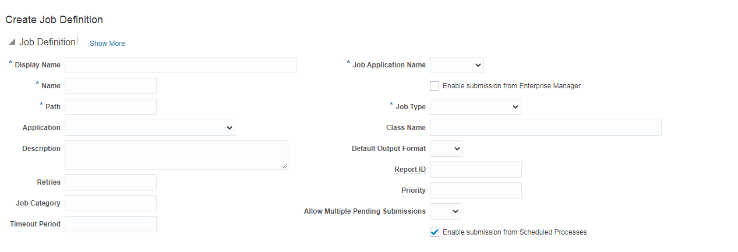The width and height of the screenshot is (738, 252).
Task: Focus the Priority input field
Action: [475, 190]
